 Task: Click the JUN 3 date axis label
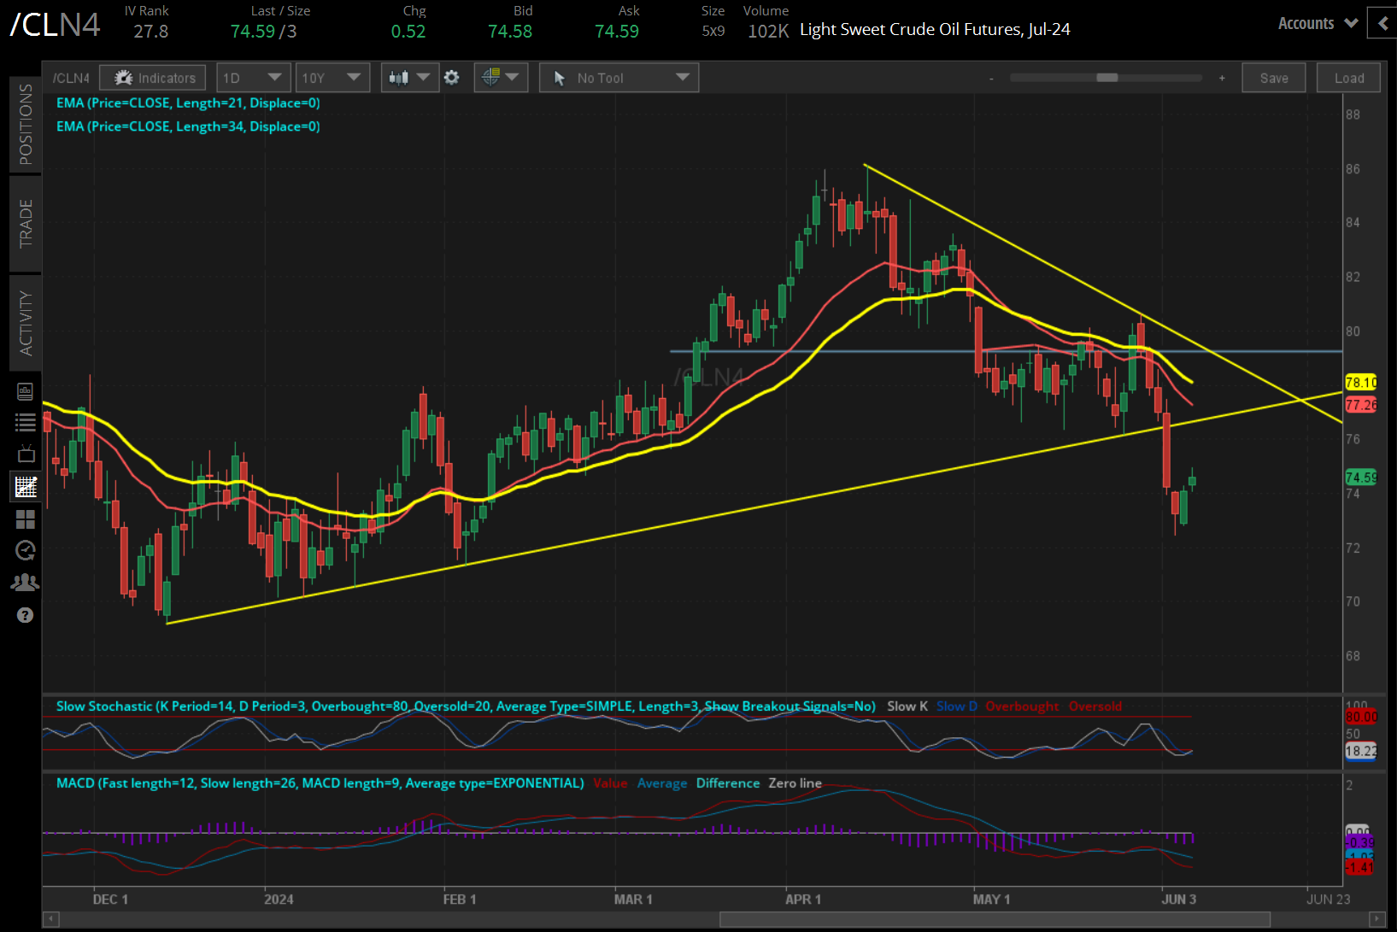coord(1179,900)
